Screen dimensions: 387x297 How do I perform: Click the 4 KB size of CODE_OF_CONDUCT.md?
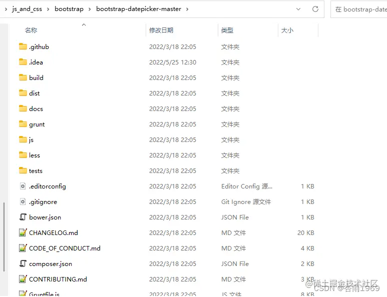point(307,248)
